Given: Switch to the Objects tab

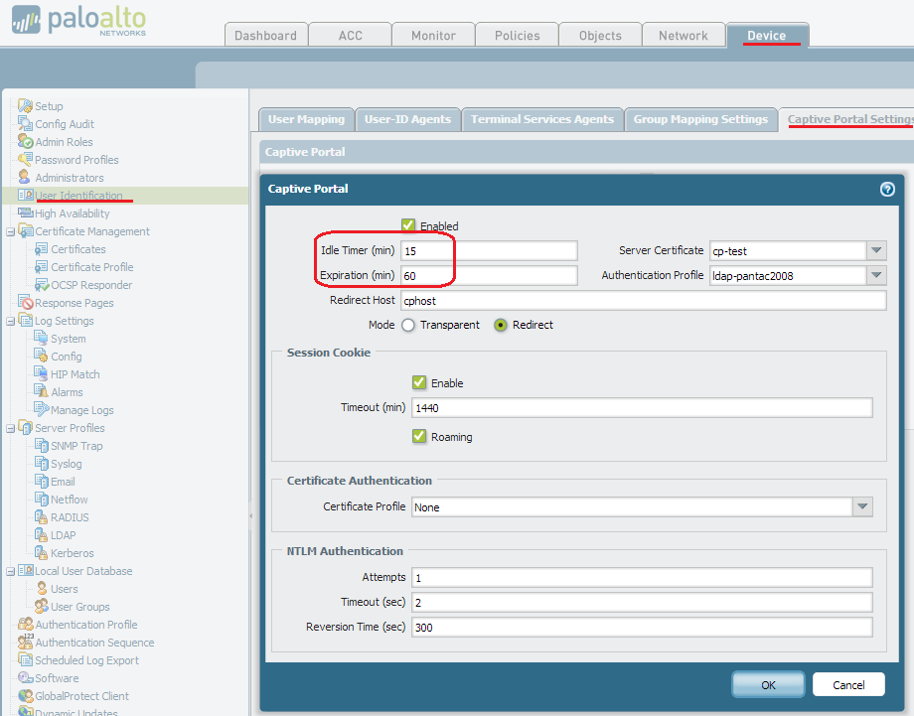Looking at the screenshot, I should 600,35.
